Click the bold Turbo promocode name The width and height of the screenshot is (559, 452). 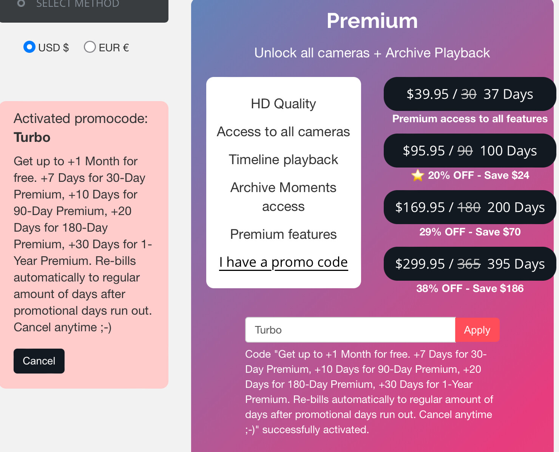pos(32,137)
